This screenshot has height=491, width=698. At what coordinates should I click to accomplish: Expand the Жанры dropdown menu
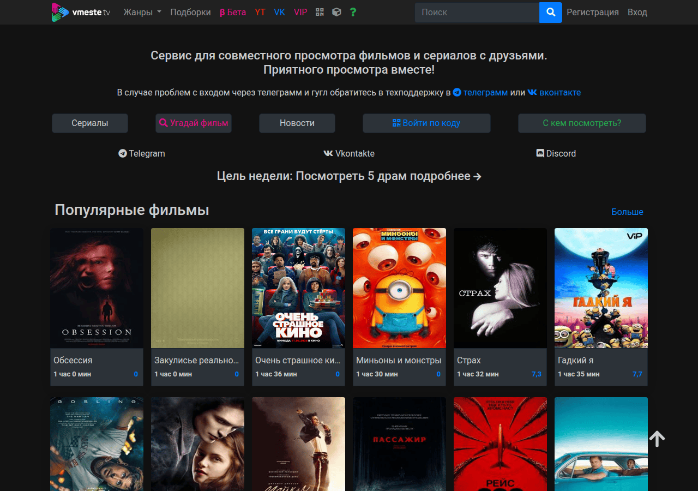[x=142, y=12]
